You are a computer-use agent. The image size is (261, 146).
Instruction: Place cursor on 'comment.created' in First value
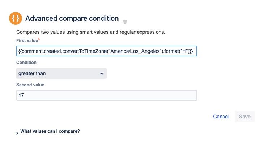pyautogui.click(x=40, y=51)
